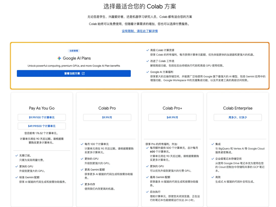Click the blue view current plan button
276x207 pixels.
(x=74, y=74)
